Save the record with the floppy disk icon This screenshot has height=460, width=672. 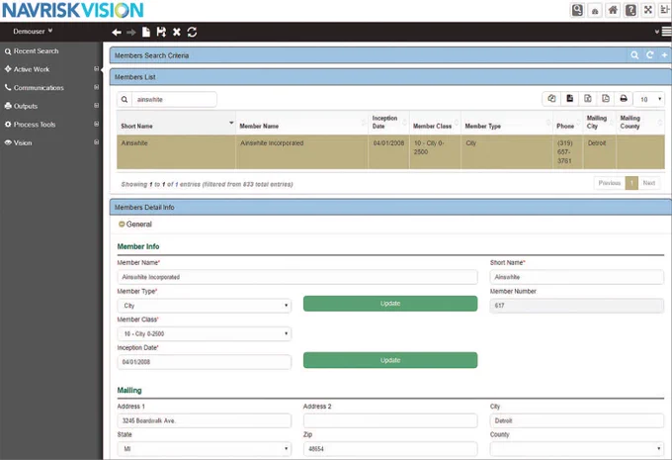[x=161, y=33]
